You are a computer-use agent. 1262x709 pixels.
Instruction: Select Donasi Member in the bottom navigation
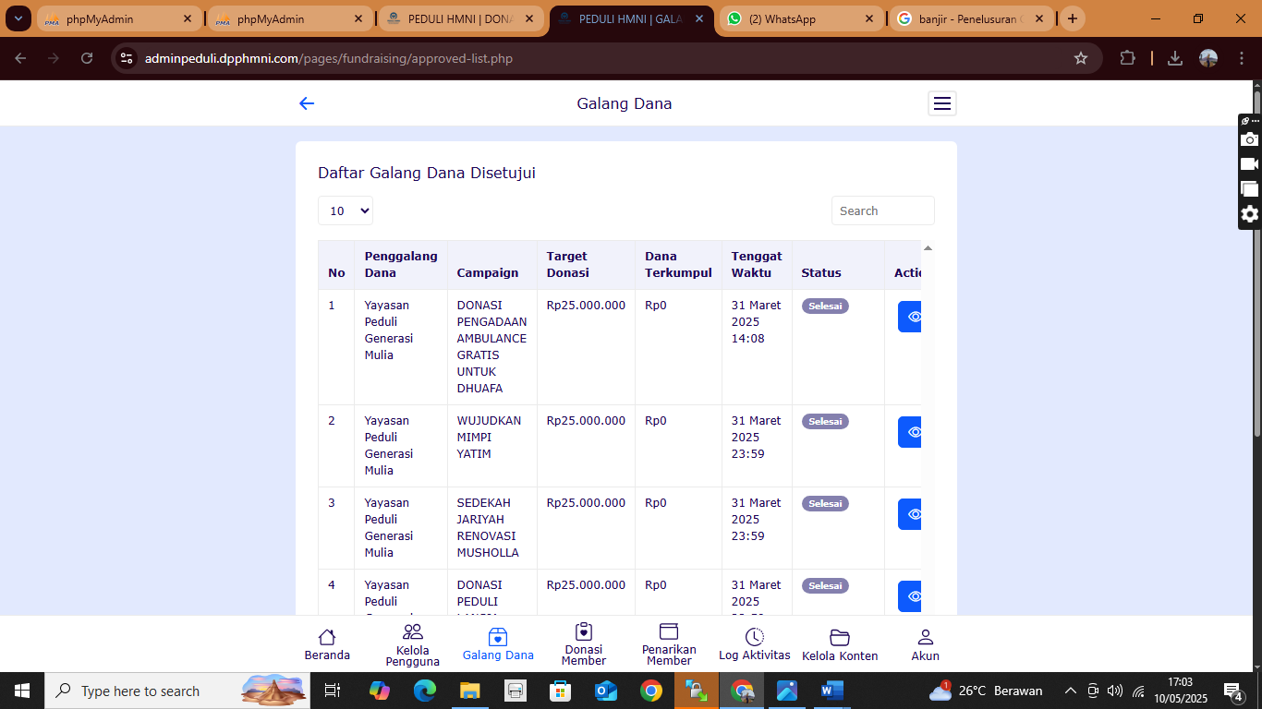[x=583, y=644]
